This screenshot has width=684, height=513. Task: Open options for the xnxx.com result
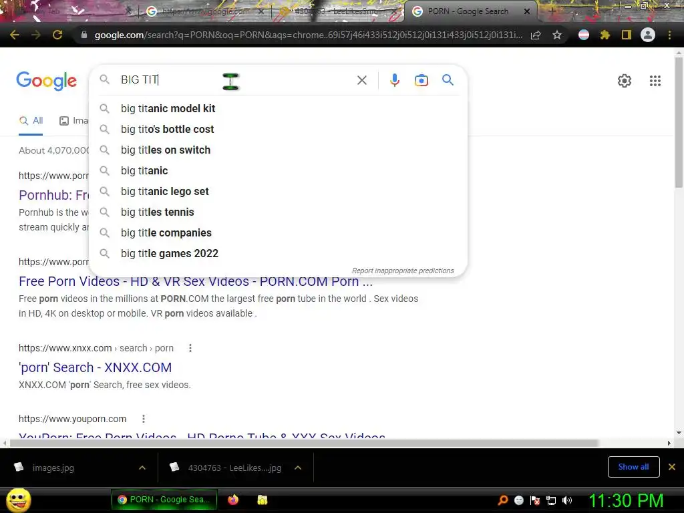click(x=190, y=348)
